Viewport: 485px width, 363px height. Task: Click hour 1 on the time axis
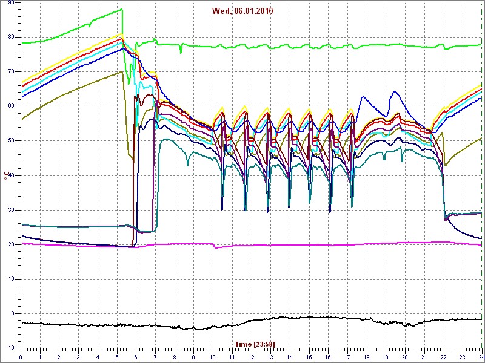40,356
